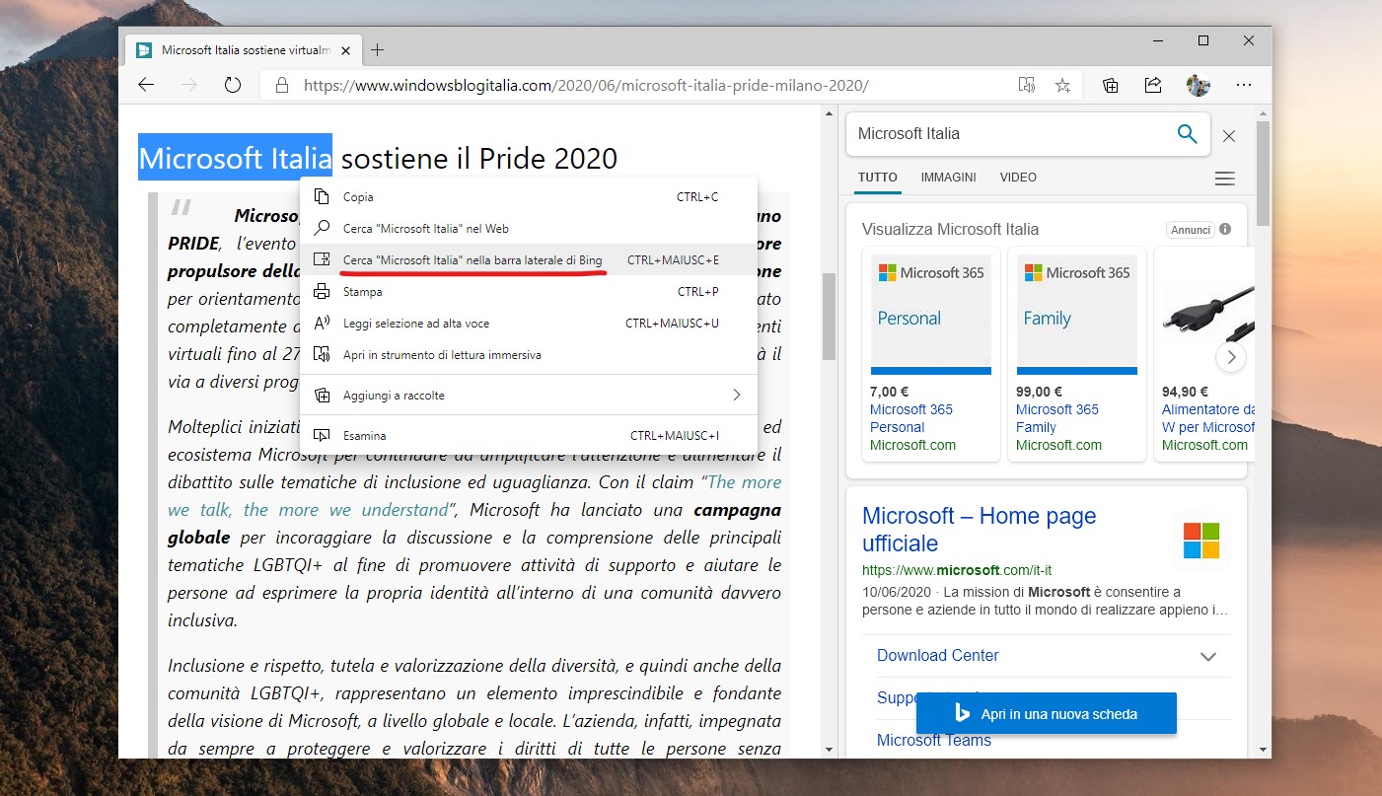Click the padlock site info icon
The width and height of the screenshot is (1382, 796).
(x=282, y=85)
